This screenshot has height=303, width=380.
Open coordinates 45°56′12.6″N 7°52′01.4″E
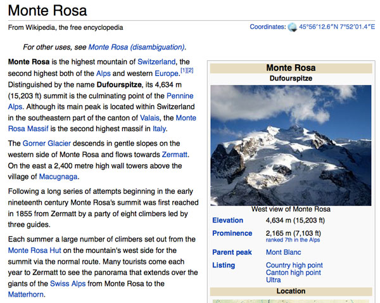point(337,27)
